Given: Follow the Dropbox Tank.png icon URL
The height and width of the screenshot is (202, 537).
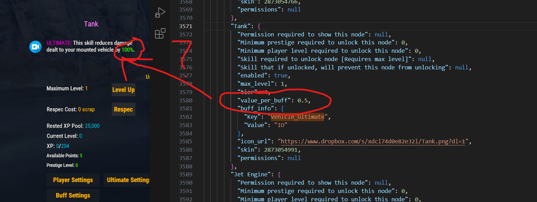Looking at the screenshot, I should (373, 142).
